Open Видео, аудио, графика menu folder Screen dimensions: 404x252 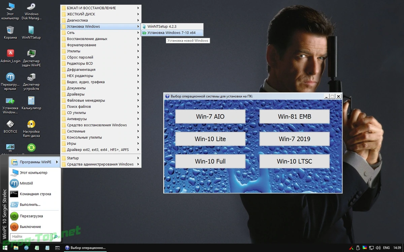click(x=101, y=82)
